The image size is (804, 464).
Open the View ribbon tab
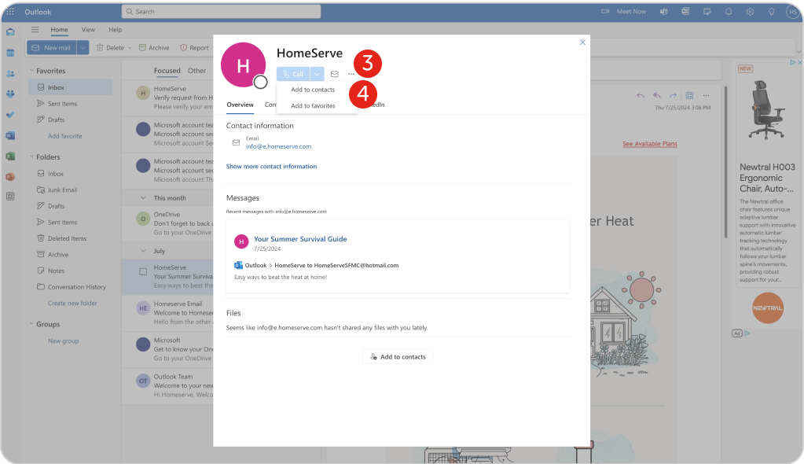tap(88, 30)
